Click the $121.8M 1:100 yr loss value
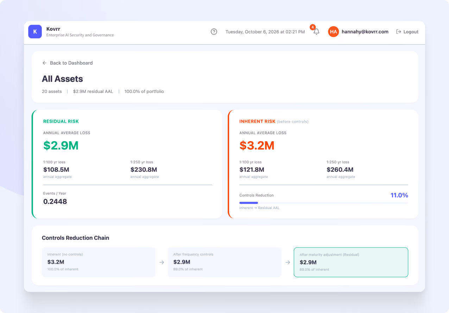 tap(252, 170)
